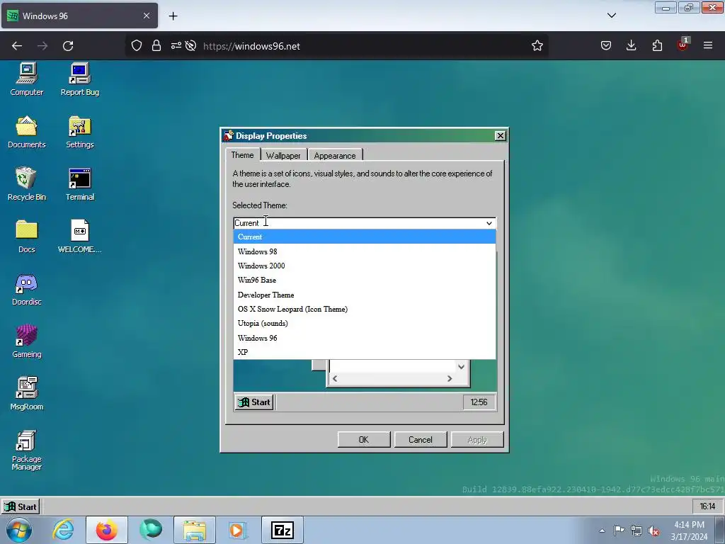Click the Firefox taskbar icon
The width and height of the screenshot is (725, 544).
107,530
